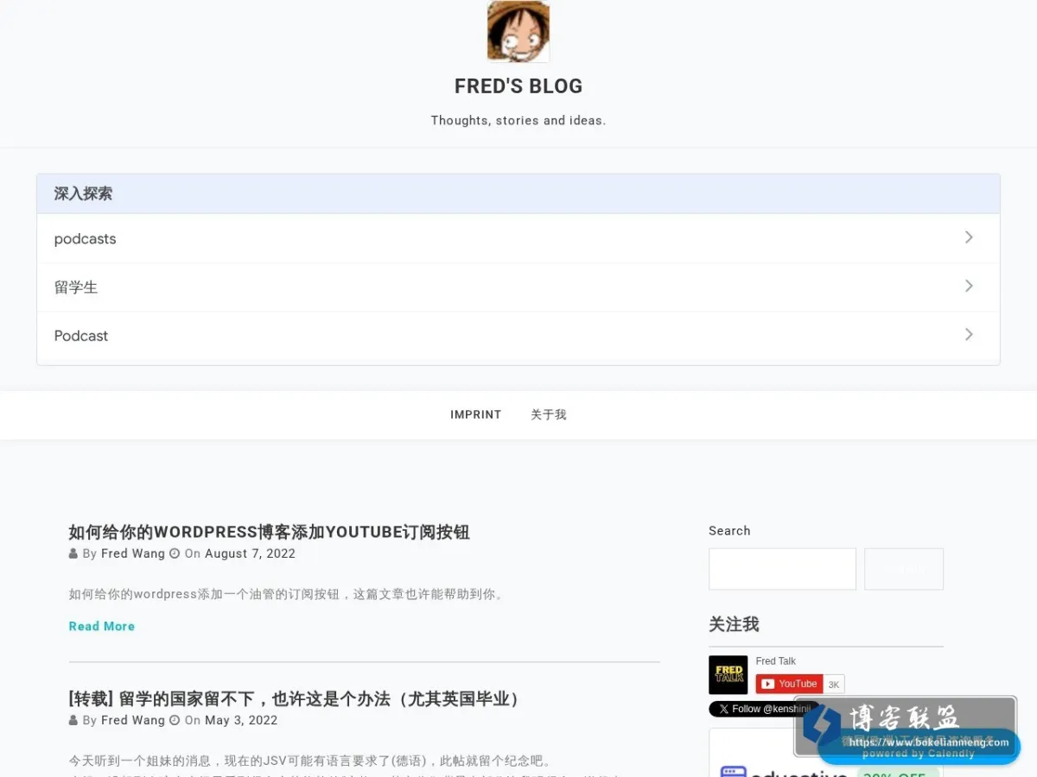Click the May 3, 2022 date
This screenshot has width=1037, height=777.
[241, 720]
